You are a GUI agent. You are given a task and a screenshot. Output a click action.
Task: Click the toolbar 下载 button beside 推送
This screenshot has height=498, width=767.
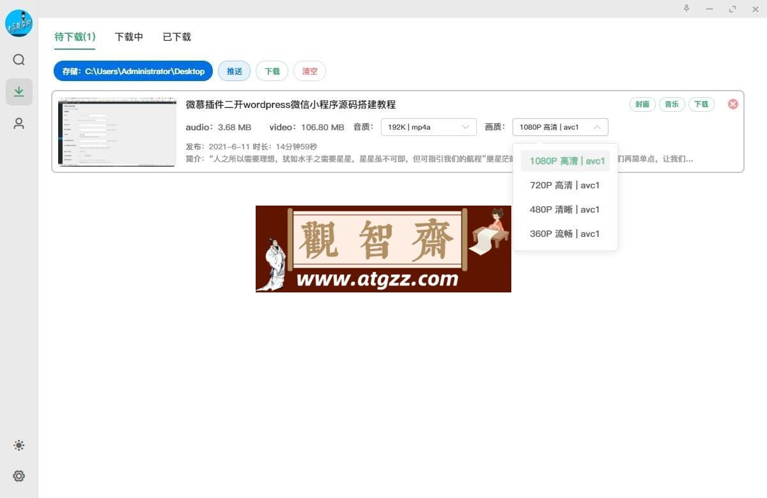pyautogui.click(x=272, y=71)
